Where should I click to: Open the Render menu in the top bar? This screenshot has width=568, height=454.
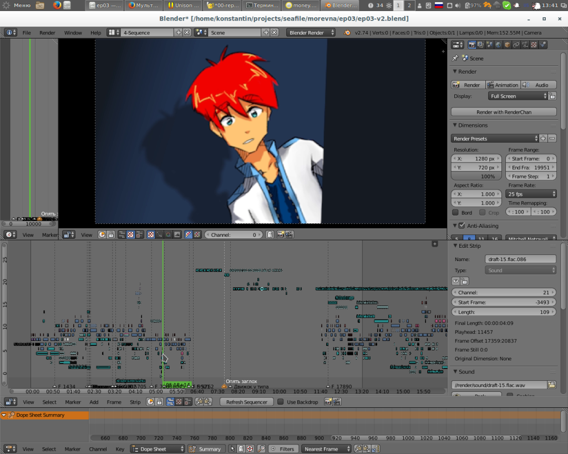(x=47, y=33)
